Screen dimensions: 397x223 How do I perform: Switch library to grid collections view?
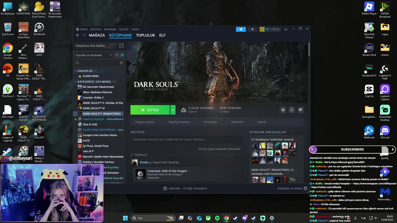tap(121, 46)
